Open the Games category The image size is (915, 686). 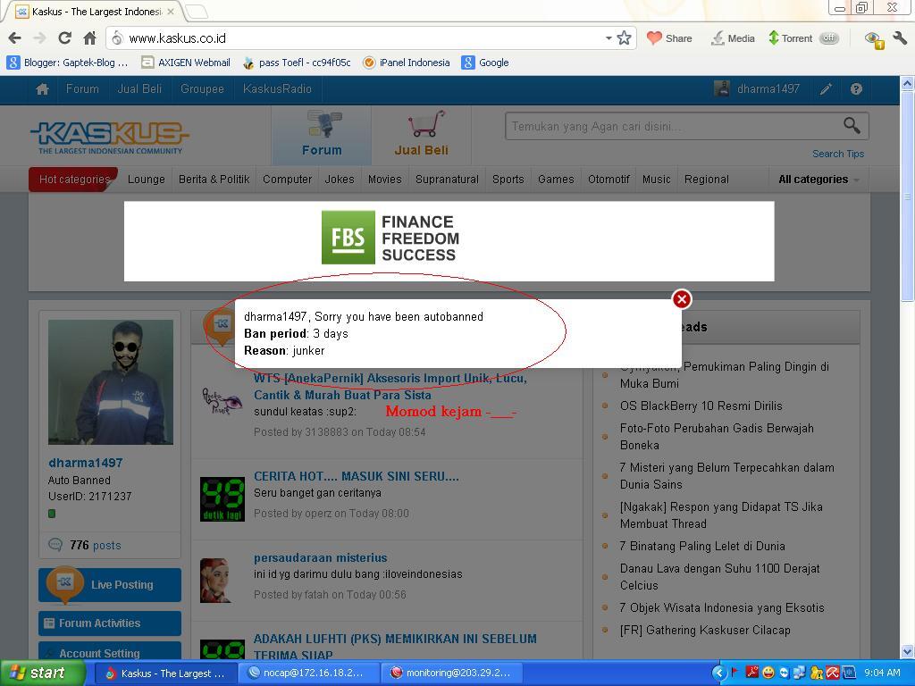point(556,179)
